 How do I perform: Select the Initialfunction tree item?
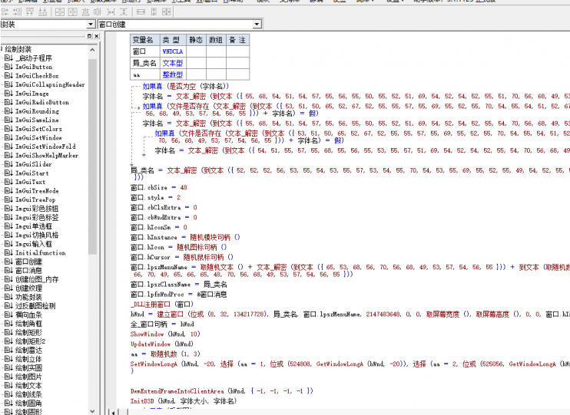tap(40, 252)
